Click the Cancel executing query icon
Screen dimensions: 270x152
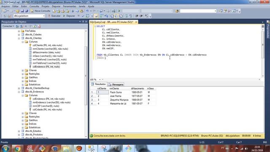[78, 16]
